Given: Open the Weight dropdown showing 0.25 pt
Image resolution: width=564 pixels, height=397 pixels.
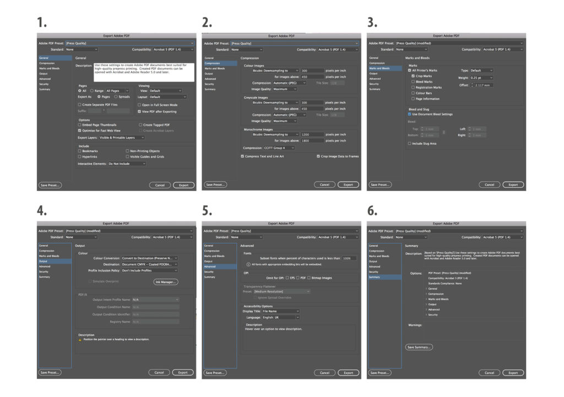Looking at the screenshot, I should point(481,78).
